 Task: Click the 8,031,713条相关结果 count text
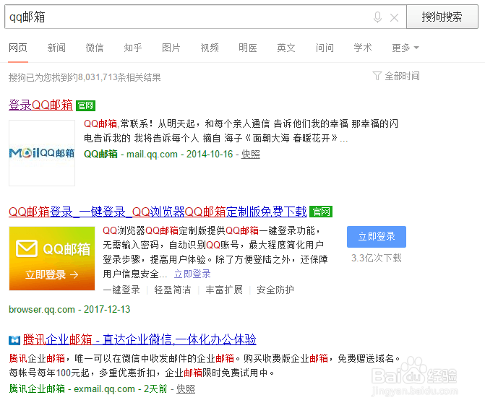click(x=119, y=77)
